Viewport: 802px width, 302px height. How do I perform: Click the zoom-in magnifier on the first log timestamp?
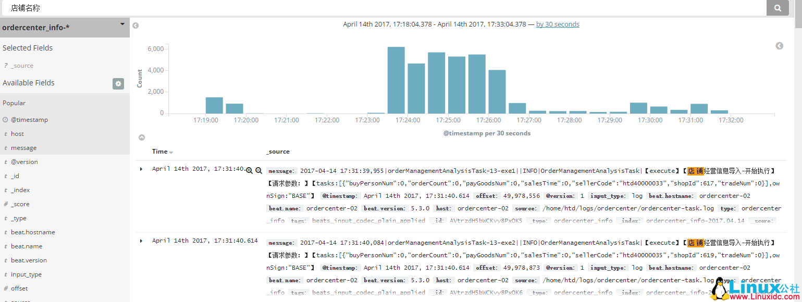pyautogui.click(x=249, y=170)
